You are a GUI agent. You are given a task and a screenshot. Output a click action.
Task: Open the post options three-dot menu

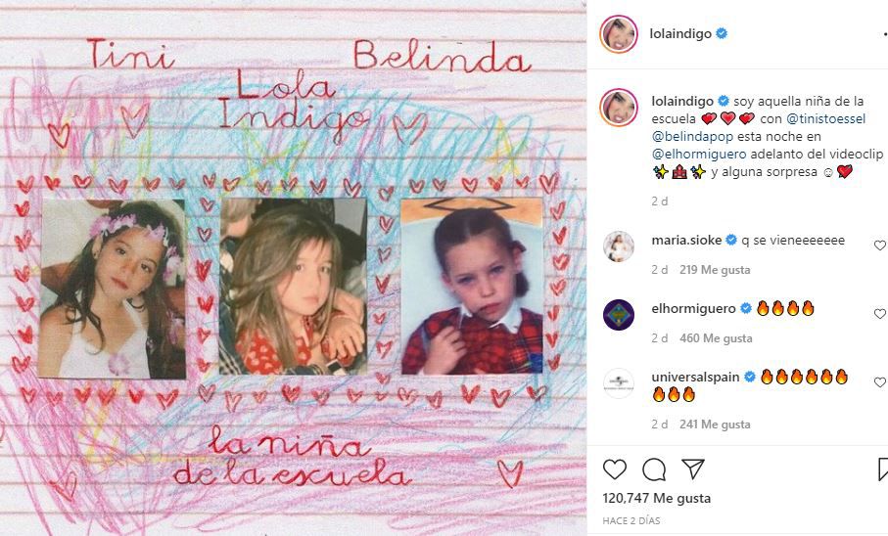click(885, 34)
